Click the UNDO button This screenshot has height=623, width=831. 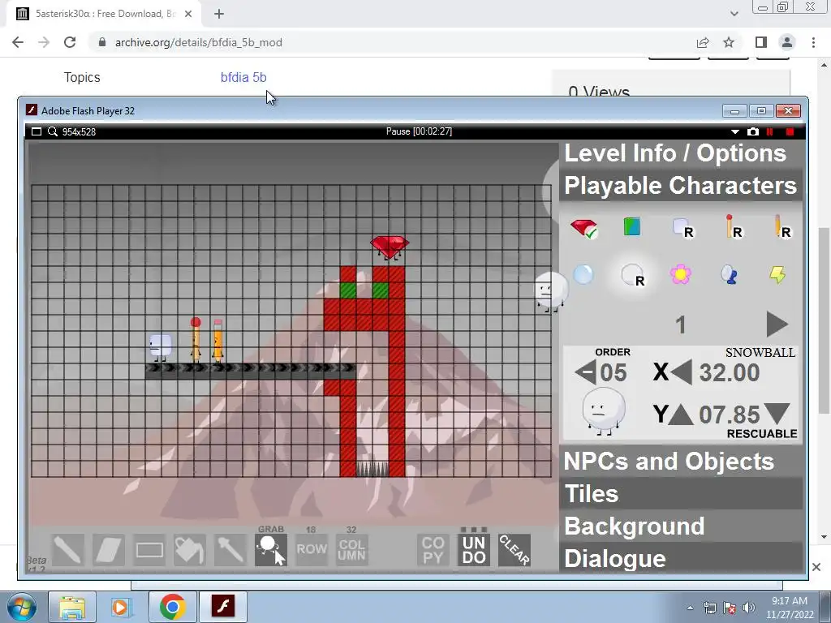pos(474,549)
